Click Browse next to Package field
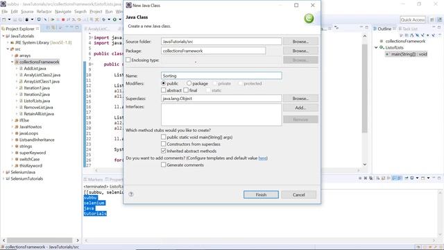The height and width of the screenshot is (250, 444). 300,51
